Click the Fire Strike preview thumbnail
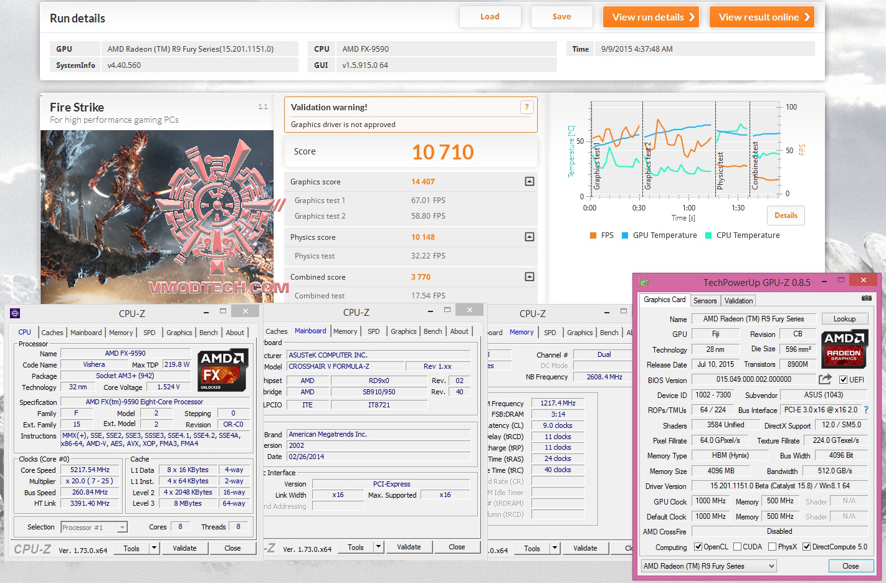Viewport: 886px width, 583px height. (x=157, y=217)
